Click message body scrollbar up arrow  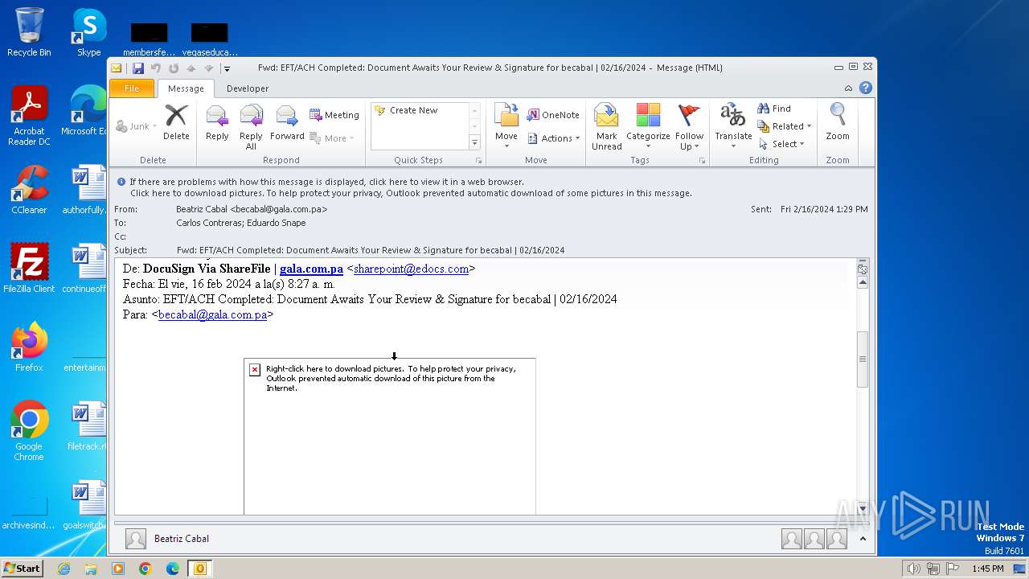pyautogui.click(x=863, y=282)
